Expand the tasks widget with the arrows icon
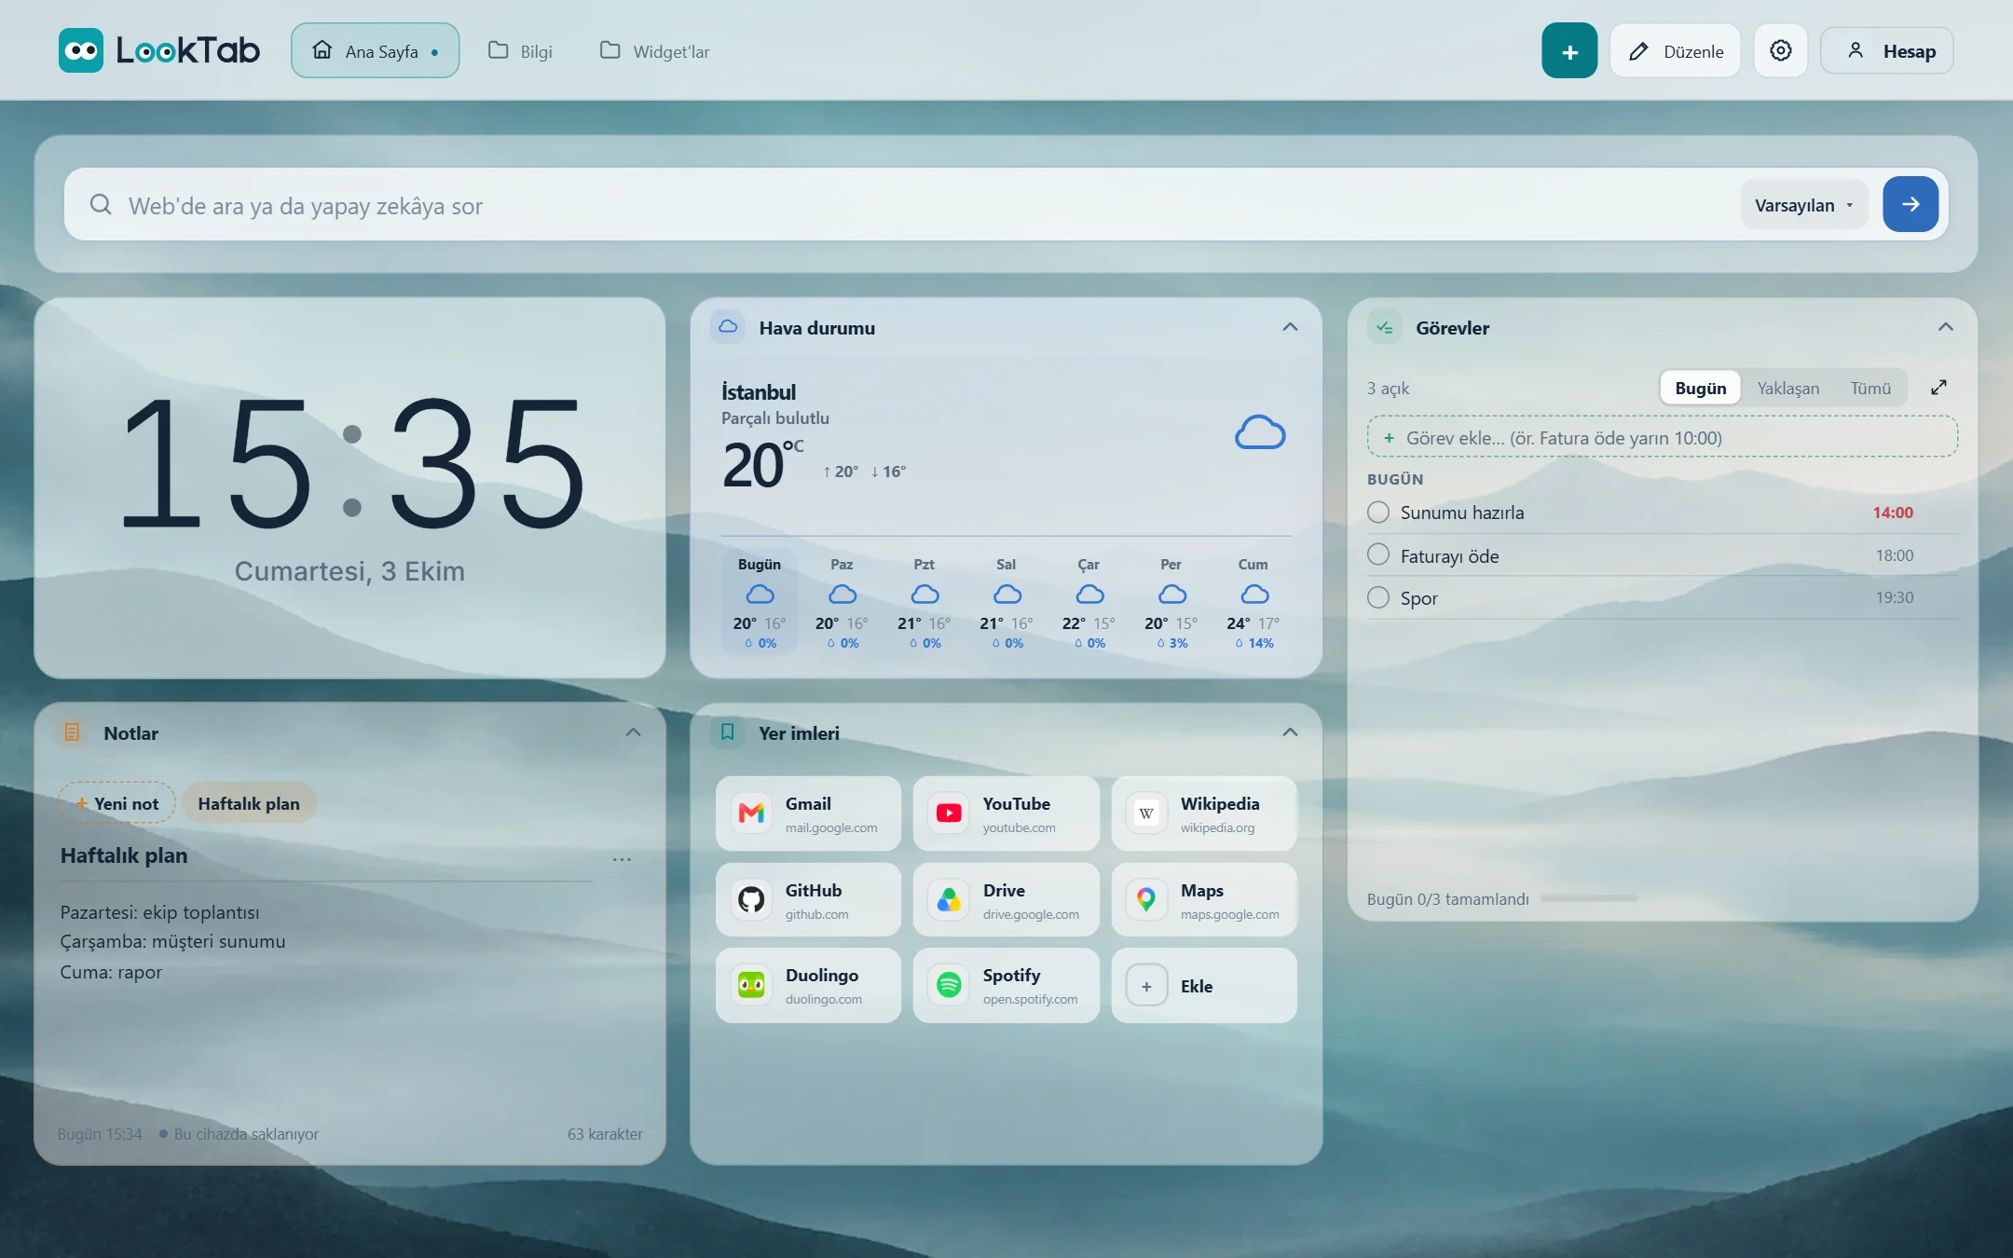The image size is (2013, 1258). [1938, 388]
